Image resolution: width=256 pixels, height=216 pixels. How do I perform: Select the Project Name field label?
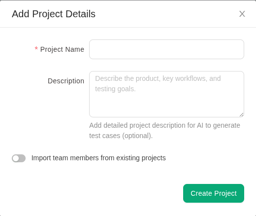(x=62, y=49)
